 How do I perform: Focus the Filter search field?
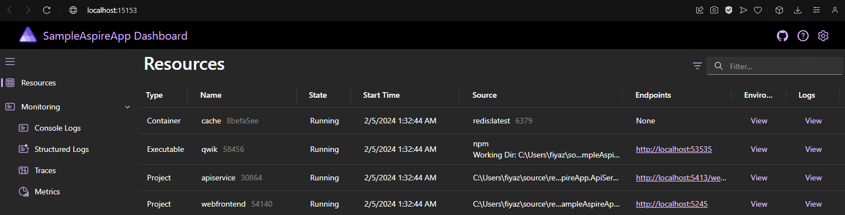pos(775,66)
